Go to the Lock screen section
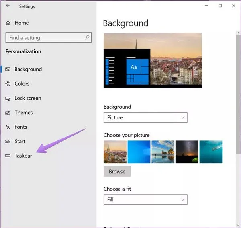The height and width of the screenshot is (228, 241). [28, 98]
